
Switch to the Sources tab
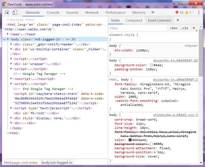point(72,13)
